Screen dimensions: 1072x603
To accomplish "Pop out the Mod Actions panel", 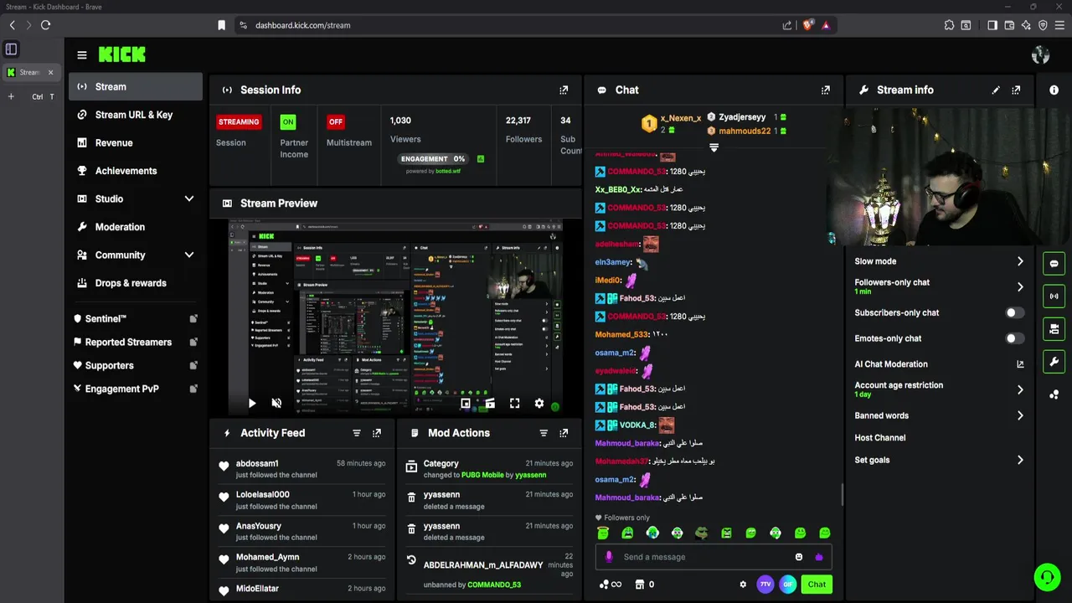I will 564,433.
